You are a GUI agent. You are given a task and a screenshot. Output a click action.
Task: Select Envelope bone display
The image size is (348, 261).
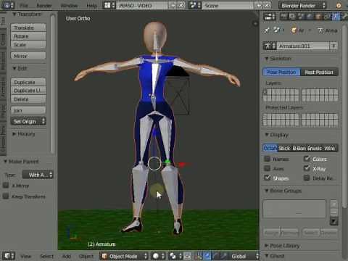315,148
